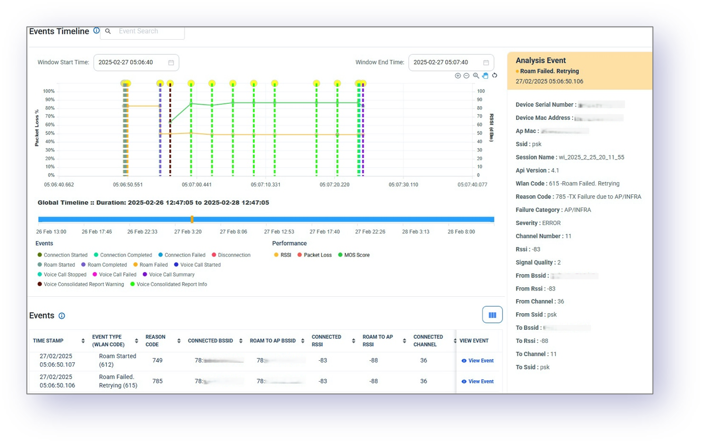The width and height of the screenshot is (701, 442).
Task: Sort the table by Time Stamp column
Action: click(83, 341)
